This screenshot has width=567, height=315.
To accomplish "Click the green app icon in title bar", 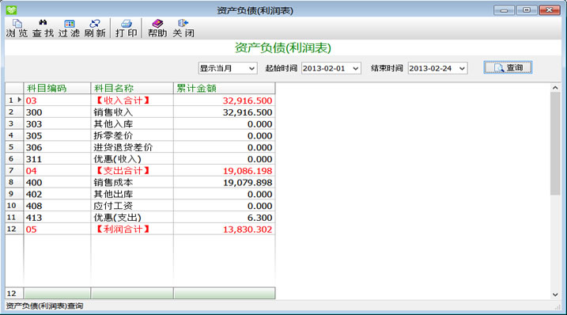I will (11, 10).
